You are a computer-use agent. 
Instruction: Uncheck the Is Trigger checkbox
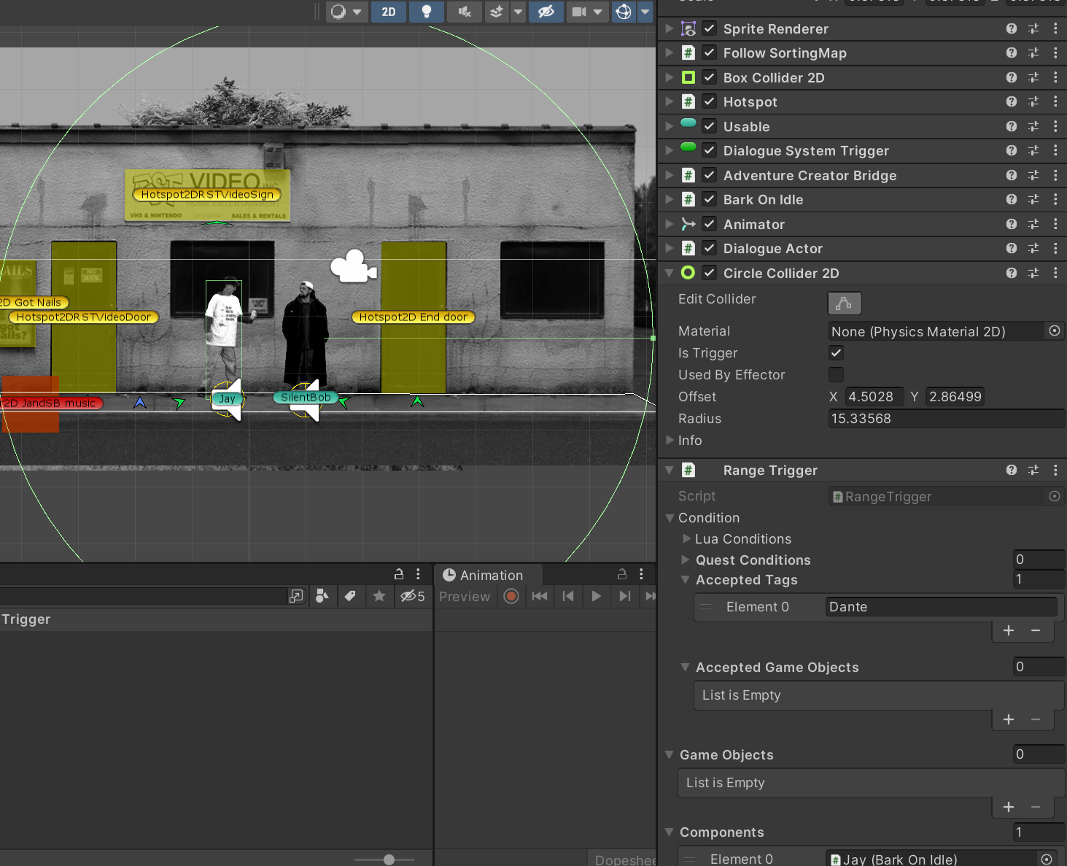coord(836,353)
